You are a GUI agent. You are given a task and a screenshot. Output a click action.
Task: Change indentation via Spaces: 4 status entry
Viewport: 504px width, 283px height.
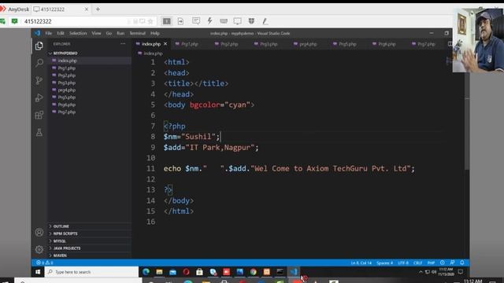pyautogui.click(x=384, y=263)
